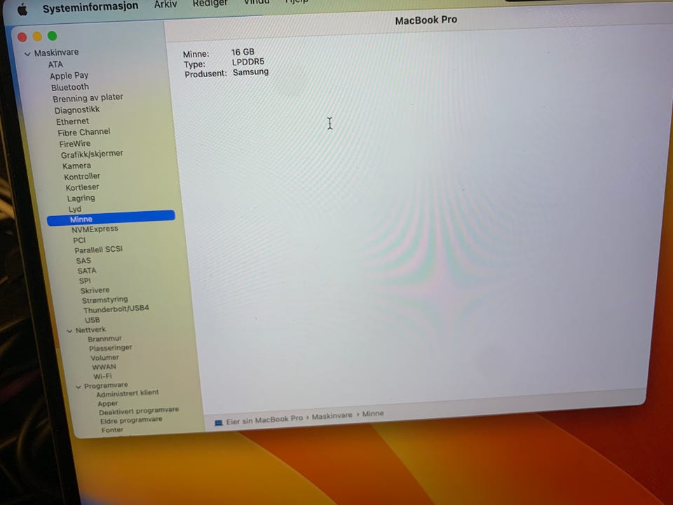Close the window with red button
The width and height of the screenshot is (673, 505).
click(x=22, y=37)
